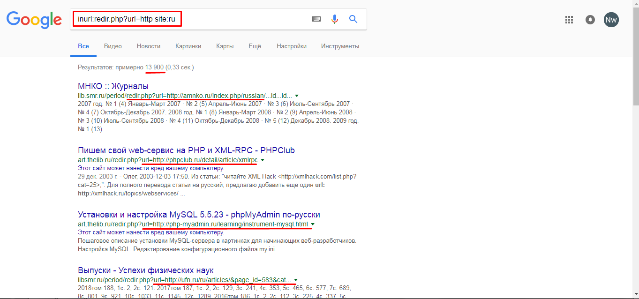Click the results count text 13 900
Viewport: 639px width, 299px height.
154,67
